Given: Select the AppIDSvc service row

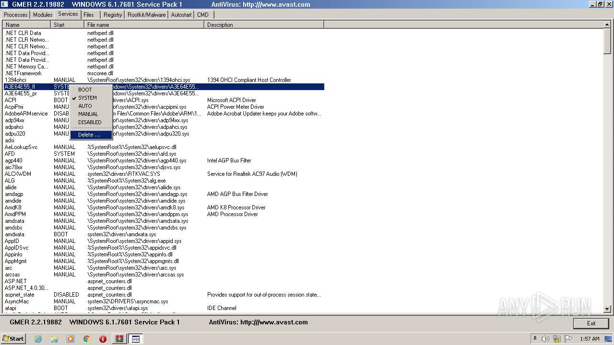Looking at the screenshot, I should 164,248.
